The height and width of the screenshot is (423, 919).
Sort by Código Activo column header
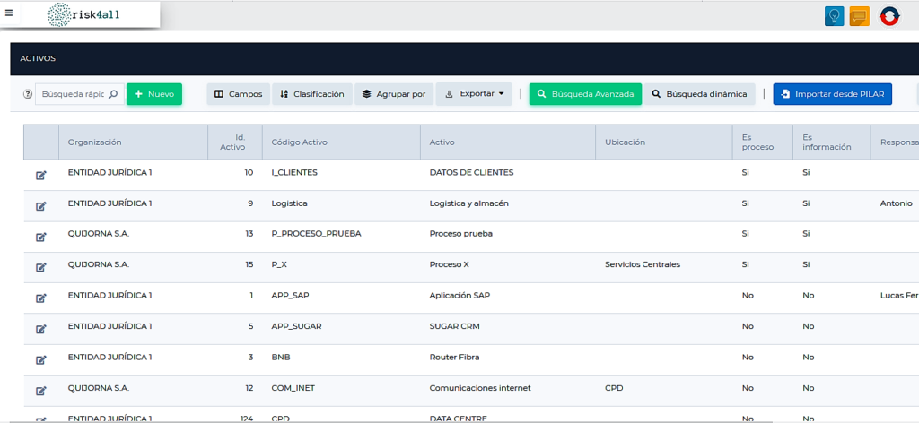(x=341, y=142)
